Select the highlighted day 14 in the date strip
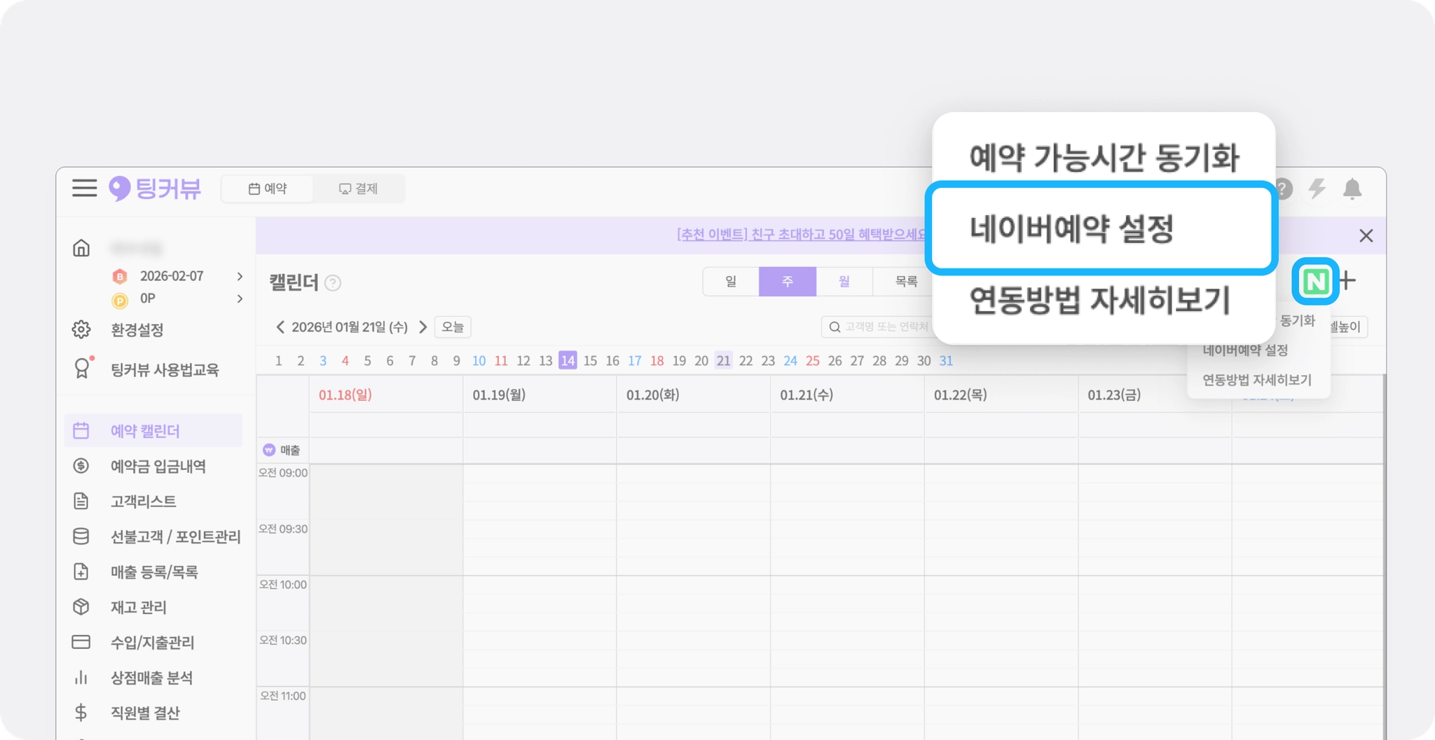This screenshot has height=740, width=1435. 568,361
